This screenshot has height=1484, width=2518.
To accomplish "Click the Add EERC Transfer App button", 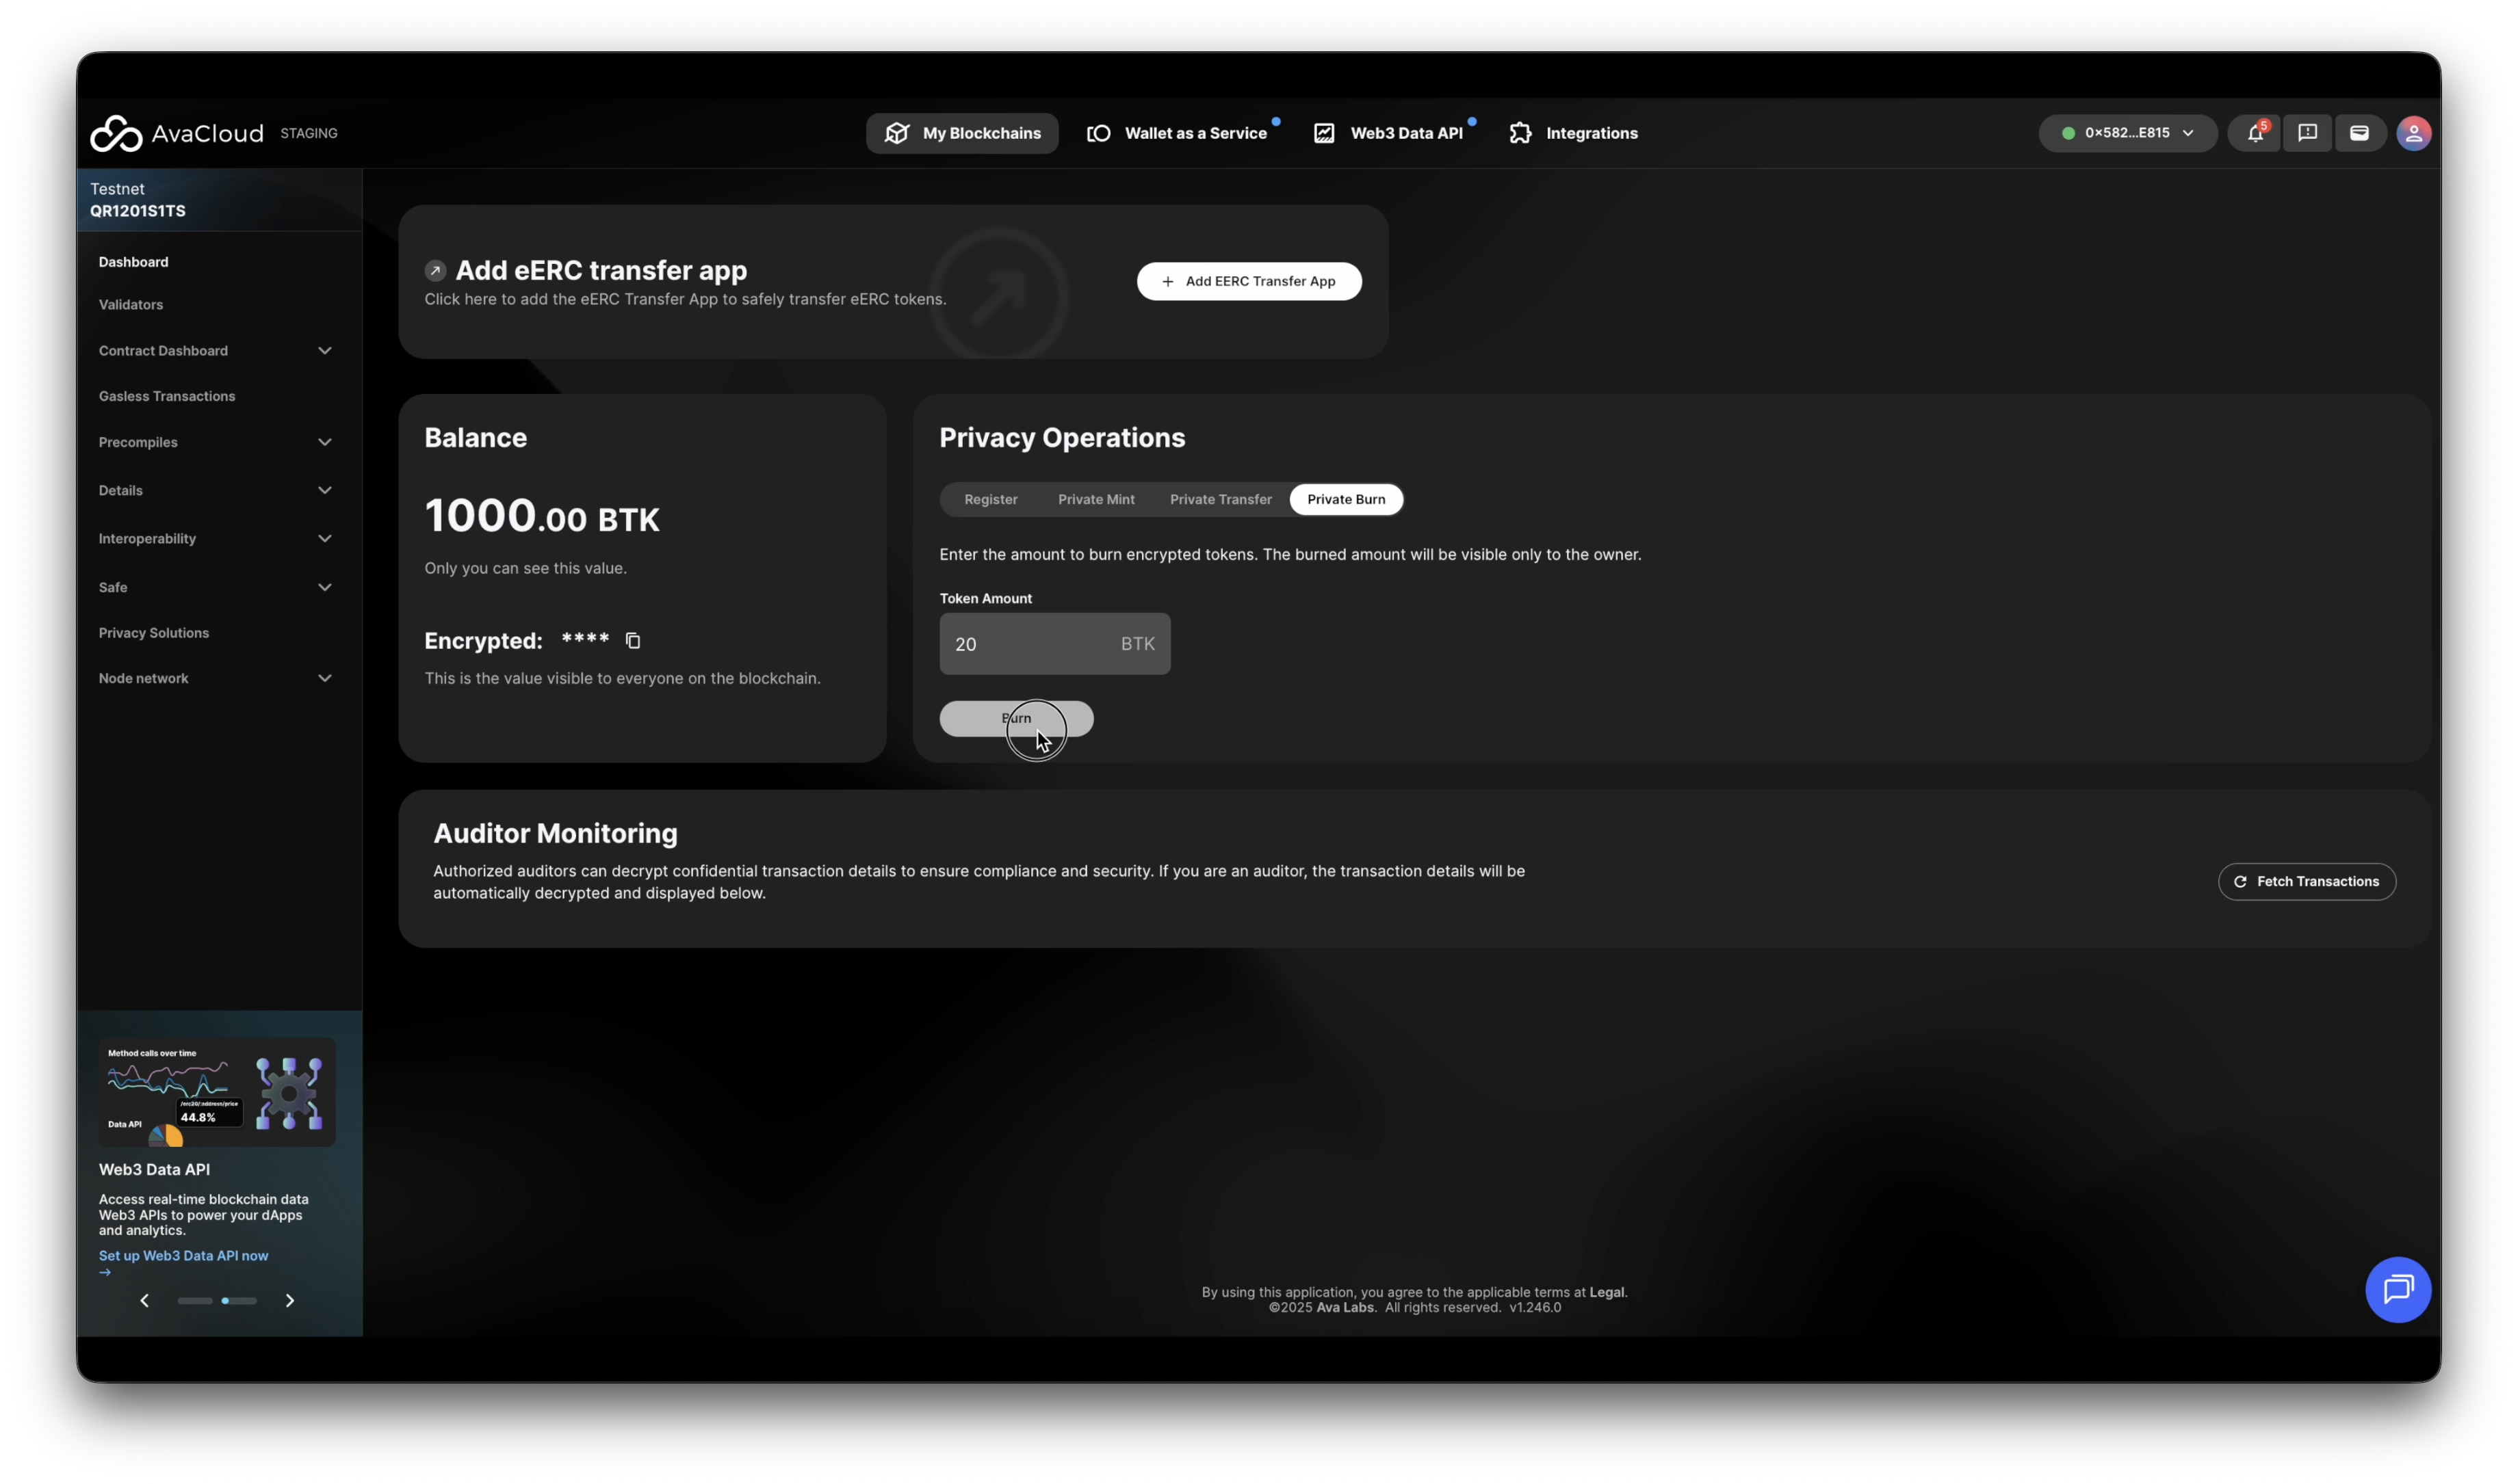I will click(1249, 281).
